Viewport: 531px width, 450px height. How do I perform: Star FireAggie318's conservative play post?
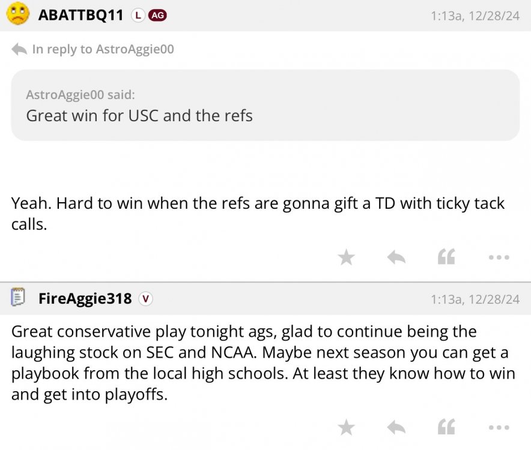click(x=346, y=427)
